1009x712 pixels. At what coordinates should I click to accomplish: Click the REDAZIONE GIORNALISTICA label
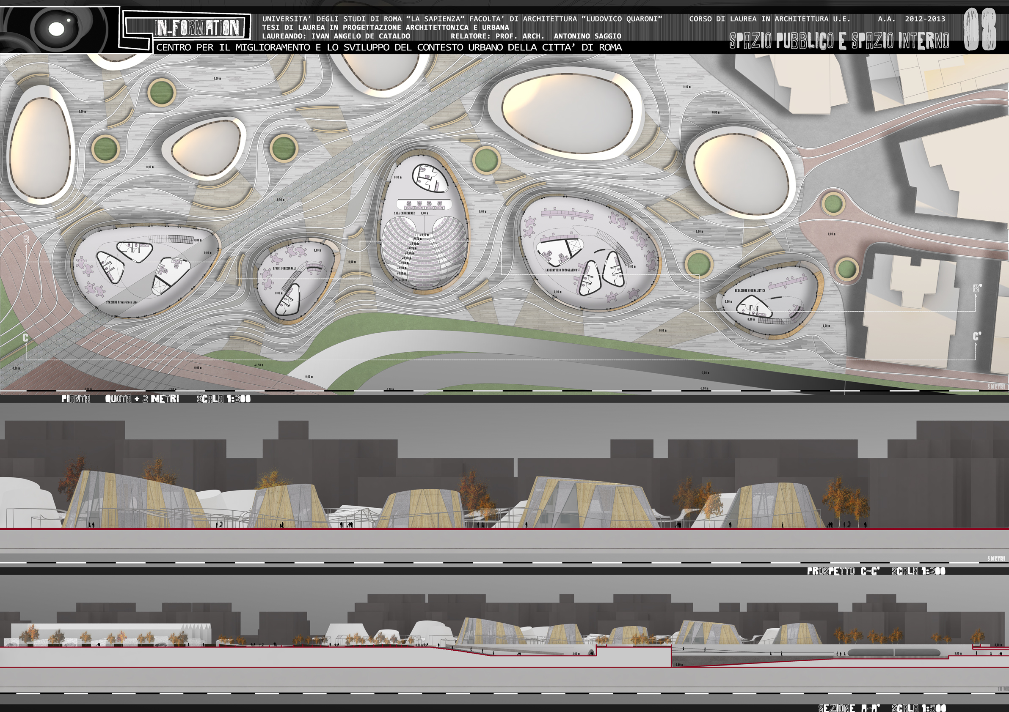[750, 290]
